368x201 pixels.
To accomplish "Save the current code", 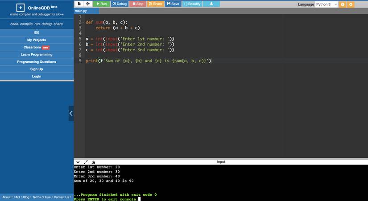I will 173,4.
